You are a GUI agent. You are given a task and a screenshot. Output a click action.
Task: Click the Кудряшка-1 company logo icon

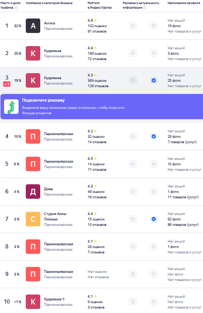click(33, 302)
